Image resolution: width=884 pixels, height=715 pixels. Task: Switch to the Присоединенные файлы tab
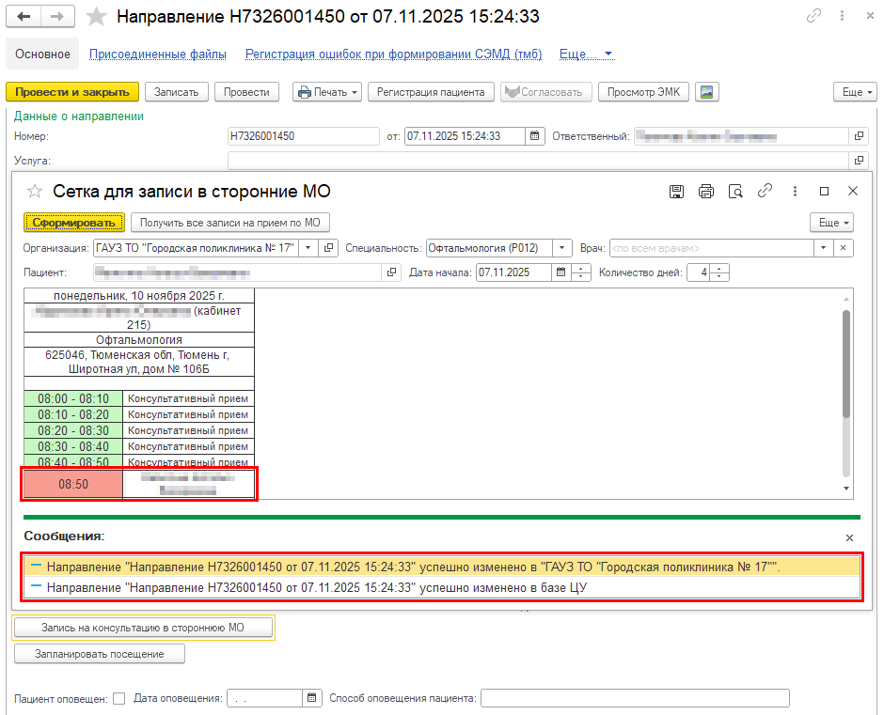[x=157, y=54]
